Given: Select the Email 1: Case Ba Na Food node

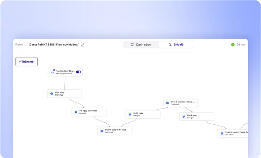Looking at the screenshot, I should tap(115, 131).
